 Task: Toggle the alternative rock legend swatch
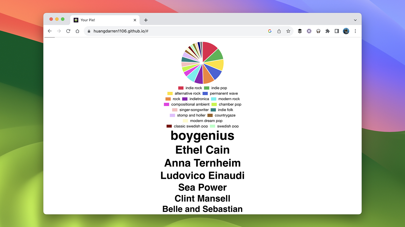(x=170, y=94)
